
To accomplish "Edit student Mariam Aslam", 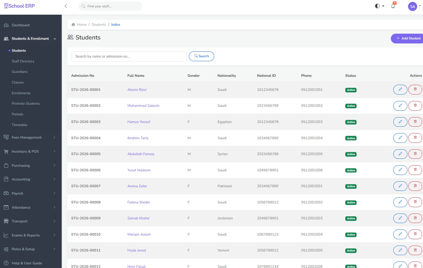I will (x=400, y=234).
